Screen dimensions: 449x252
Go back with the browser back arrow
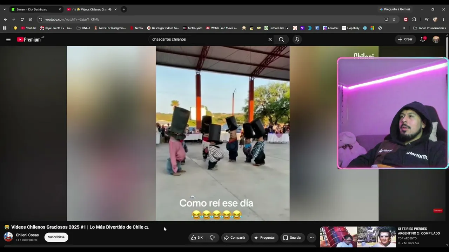[x=5, y=19]
